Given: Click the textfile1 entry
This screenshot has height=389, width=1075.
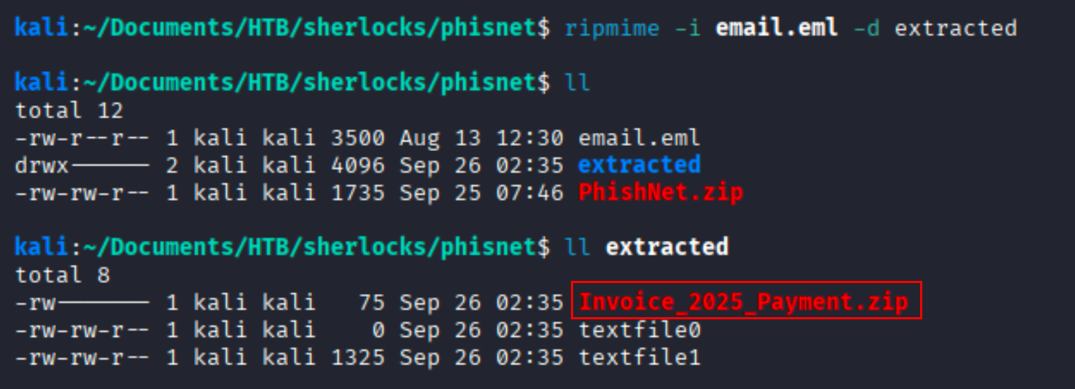Looking at the screenshot, I should (x=639, y=357).
